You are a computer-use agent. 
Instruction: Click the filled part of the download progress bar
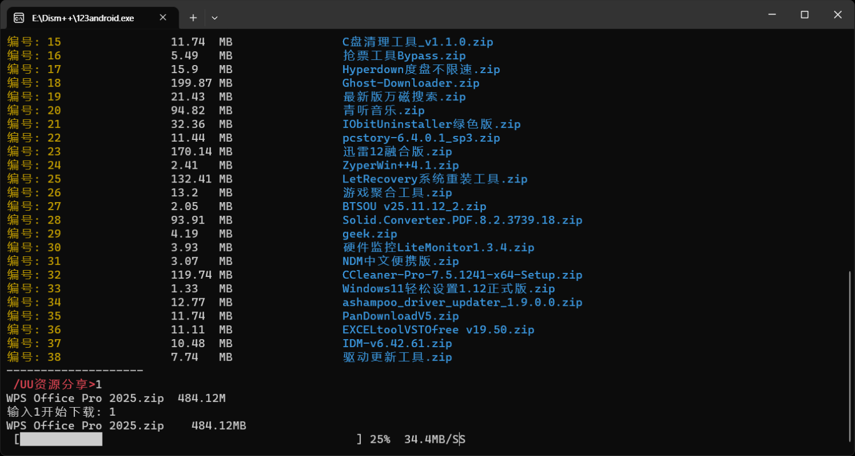(x=61, y=440)
